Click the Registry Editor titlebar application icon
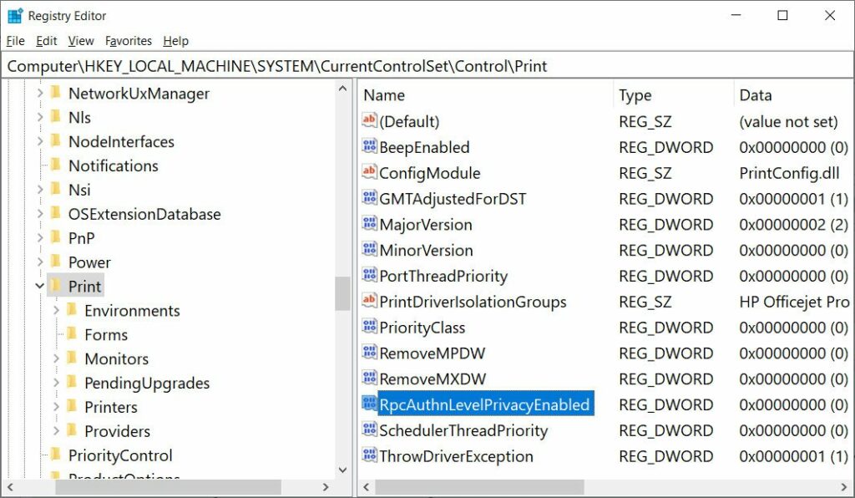855x498 pixels. tap(15, 15)
